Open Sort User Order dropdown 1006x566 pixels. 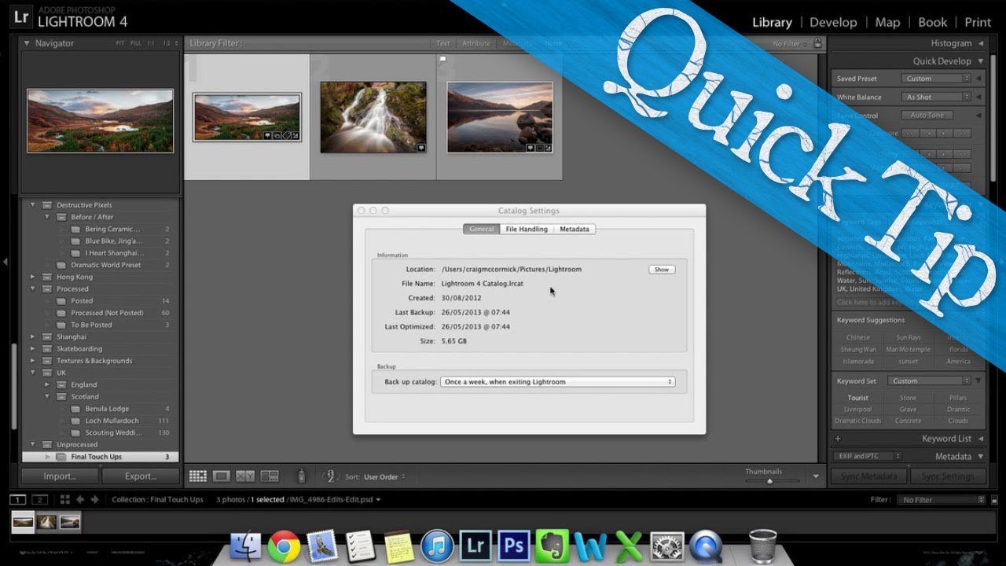point(385,477)
